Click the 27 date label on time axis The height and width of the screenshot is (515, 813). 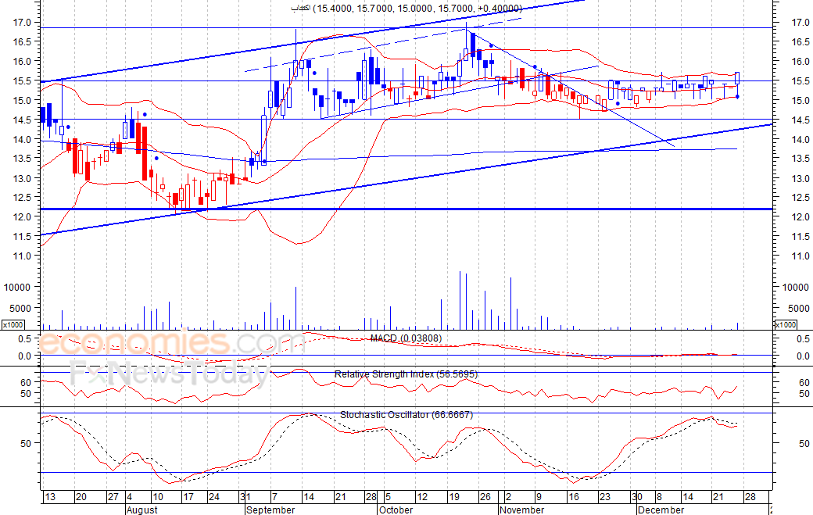coord(113,497)
